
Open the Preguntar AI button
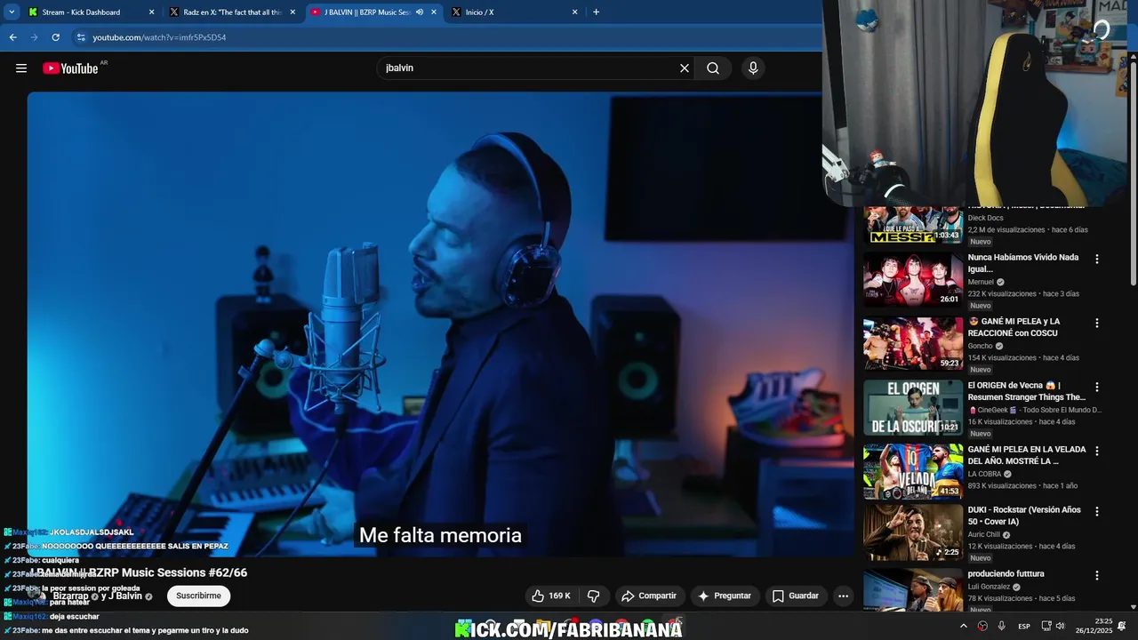725,596
